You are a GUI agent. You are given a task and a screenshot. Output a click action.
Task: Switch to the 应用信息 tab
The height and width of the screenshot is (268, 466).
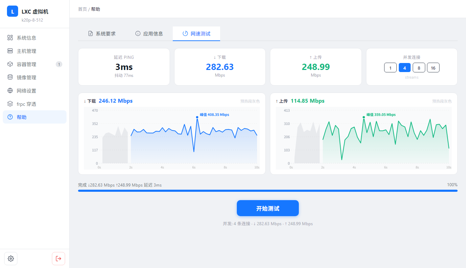[x=149, y=34]
